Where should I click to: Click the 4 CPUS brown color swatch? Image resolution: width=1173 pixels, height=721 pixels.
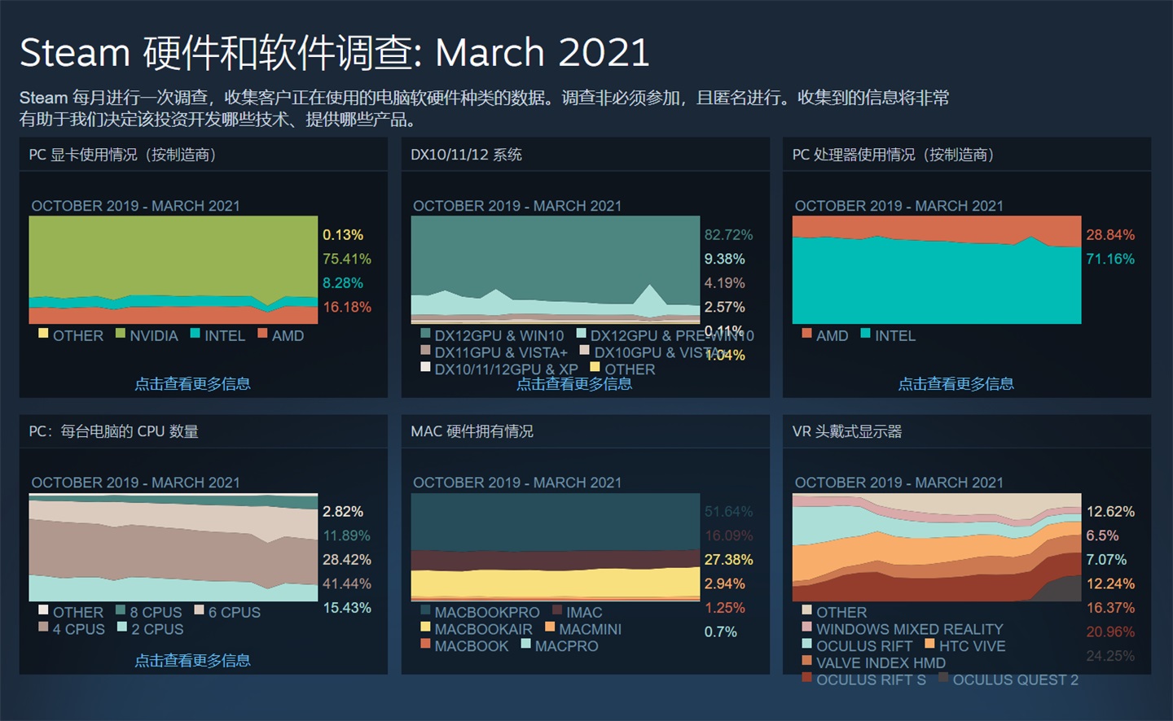tap(42, 628)
